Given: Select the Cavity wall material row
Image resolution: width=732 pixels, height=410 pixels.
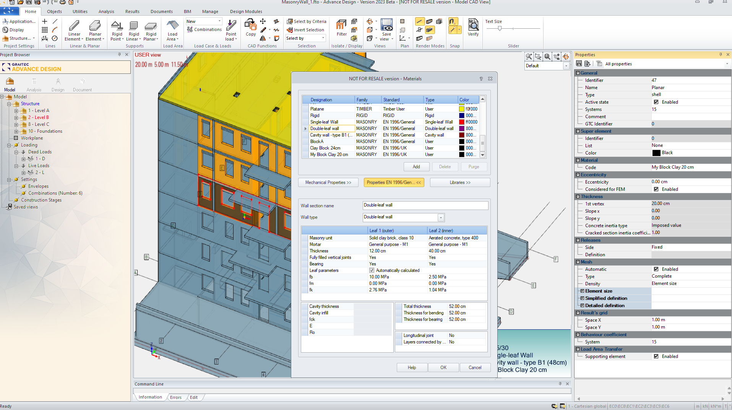Looking at the screenshot, I should point(390,135).
